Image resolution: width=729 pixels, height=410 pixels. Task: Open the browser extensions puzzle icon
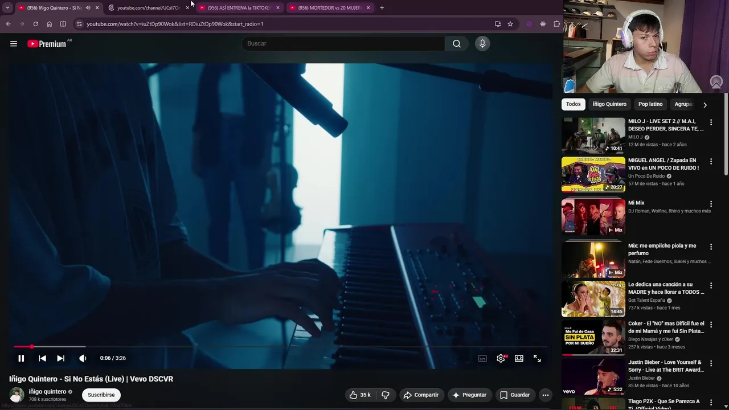(x=556, y=24)
